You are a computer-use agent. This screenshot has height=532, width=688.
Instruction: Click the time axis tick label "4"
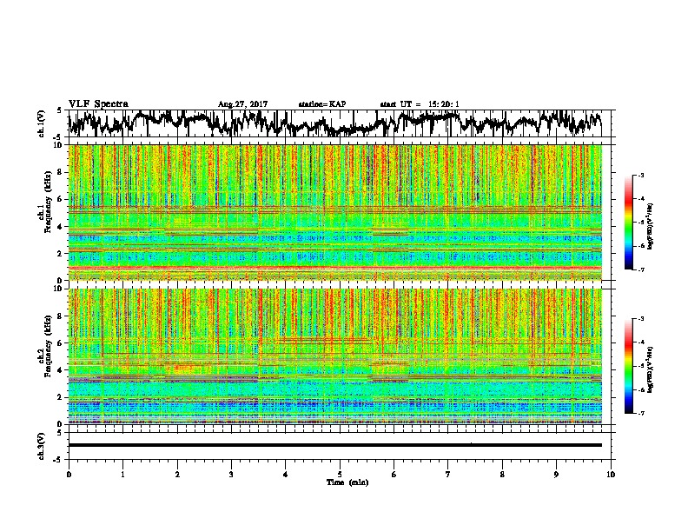point(285,475)
